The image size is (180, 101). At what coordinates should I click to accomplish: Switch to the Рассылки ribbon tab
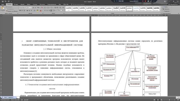point(42,4)
